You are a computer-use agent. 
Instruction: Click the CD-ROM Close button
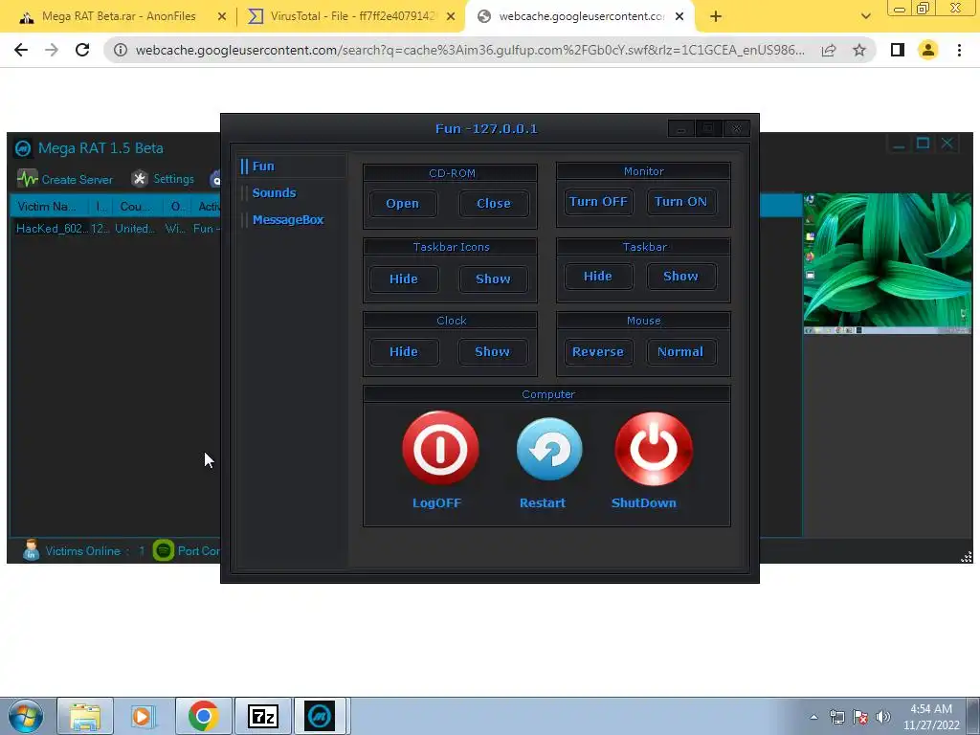pyautogui.click(x=494, y=204)
